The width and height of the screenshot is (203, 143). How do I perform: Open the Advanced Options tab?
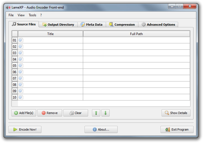pos(158,25)
